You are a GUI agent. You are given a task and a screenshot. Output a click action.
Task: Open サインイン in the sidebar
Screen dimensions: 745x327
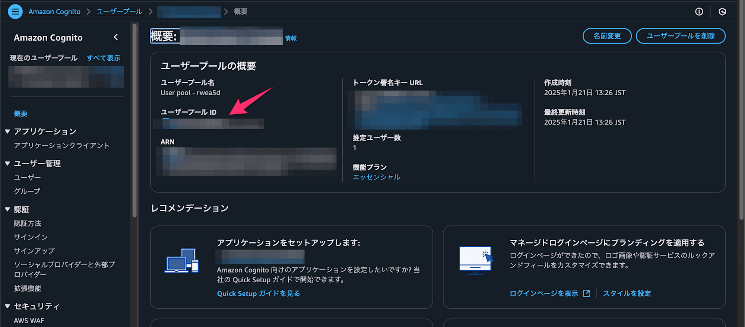[x=31, y=237]
